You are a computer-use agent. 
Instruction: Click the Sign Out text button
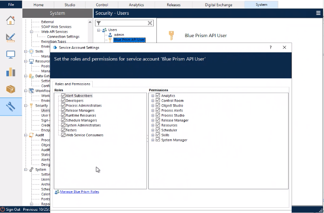click(13, 209)
